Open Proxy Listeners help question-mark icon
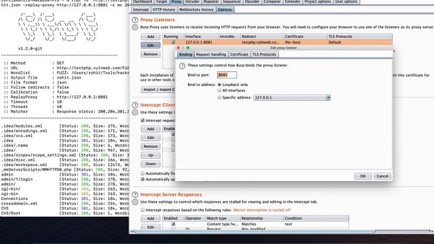Screen dimensions: 434x244 point(135,20)
